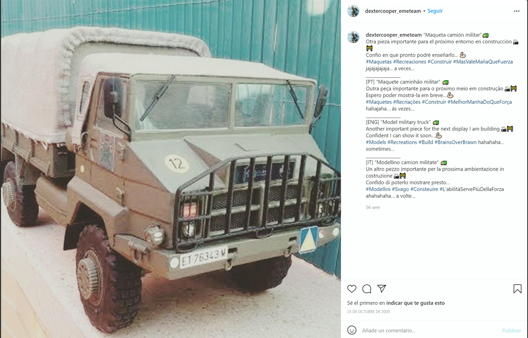
Task: Click the indicar que te gusta esto link
Action: tap(415, 303)
